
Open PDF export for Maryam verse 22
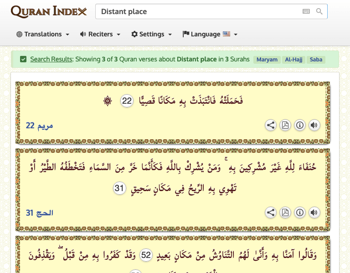[x=285, y=126]
